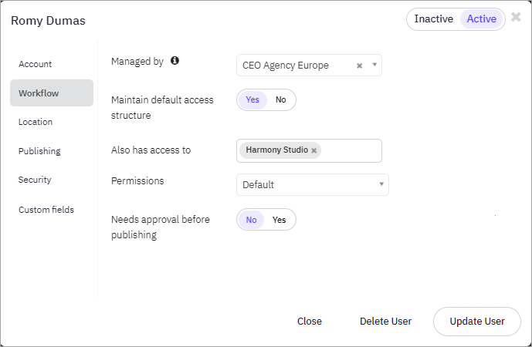Viewport: 532px width, 347px height.
Task: Click the Romy Dumas title
Action: (x=48, y=21)
